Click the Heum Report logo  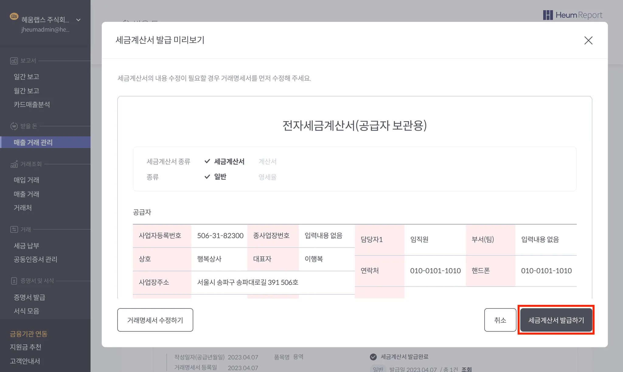click(x=572, y=15)
